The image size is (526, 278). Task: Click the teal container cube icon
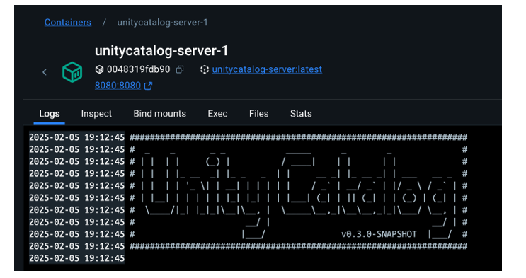(72, 72)
